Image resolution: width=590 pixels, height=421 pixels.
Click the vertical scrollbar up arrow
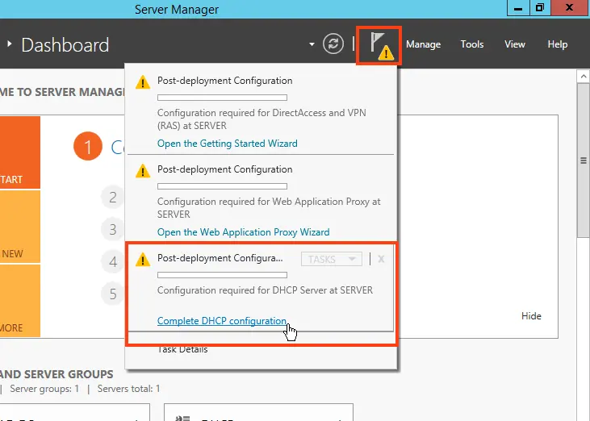point(583,75)
